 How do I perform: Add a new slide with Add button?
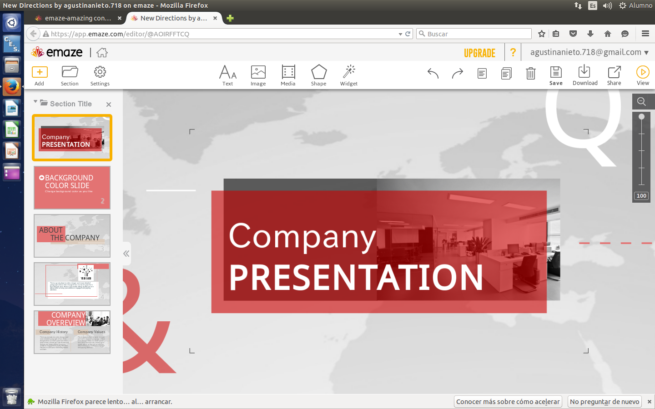tap(40, 75)
